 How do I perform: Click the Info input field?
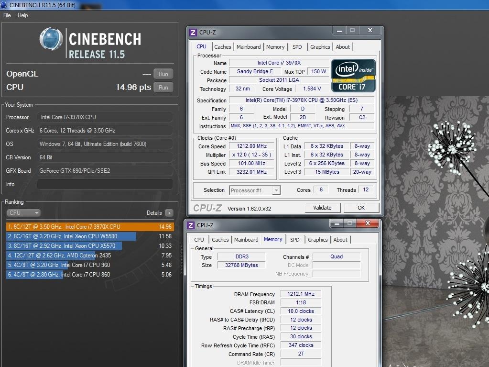tap(105, 184)
